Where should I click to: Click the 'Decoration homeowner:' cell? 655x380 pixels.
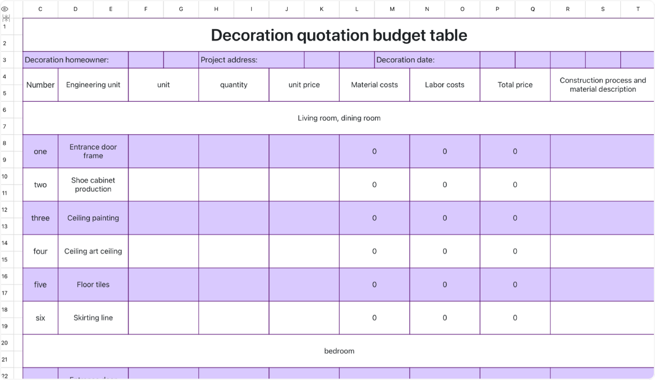click(x=75, y=60)
